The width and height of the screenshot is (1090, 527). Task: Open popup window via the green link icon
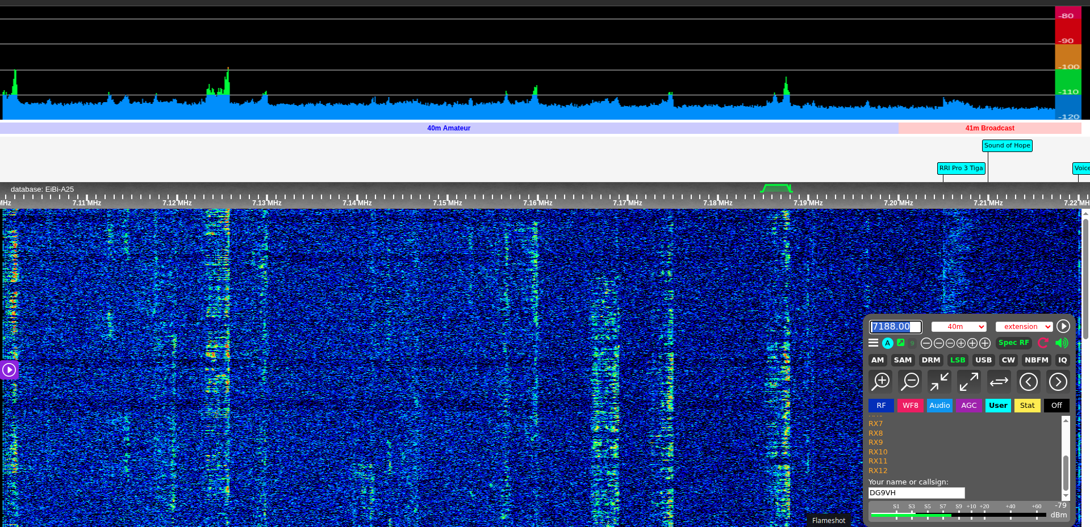pyautogui.click(x=901, y=343)
